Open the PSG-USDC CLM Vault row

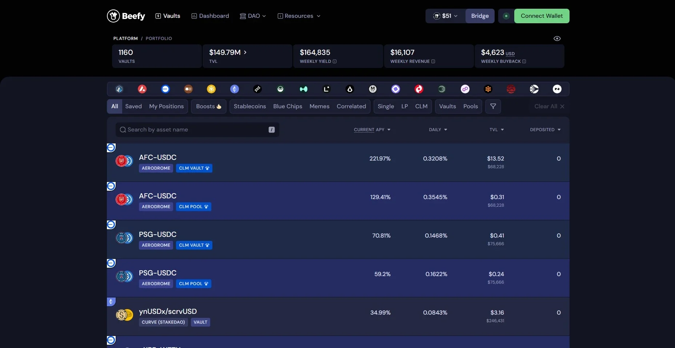pos(338,239)
